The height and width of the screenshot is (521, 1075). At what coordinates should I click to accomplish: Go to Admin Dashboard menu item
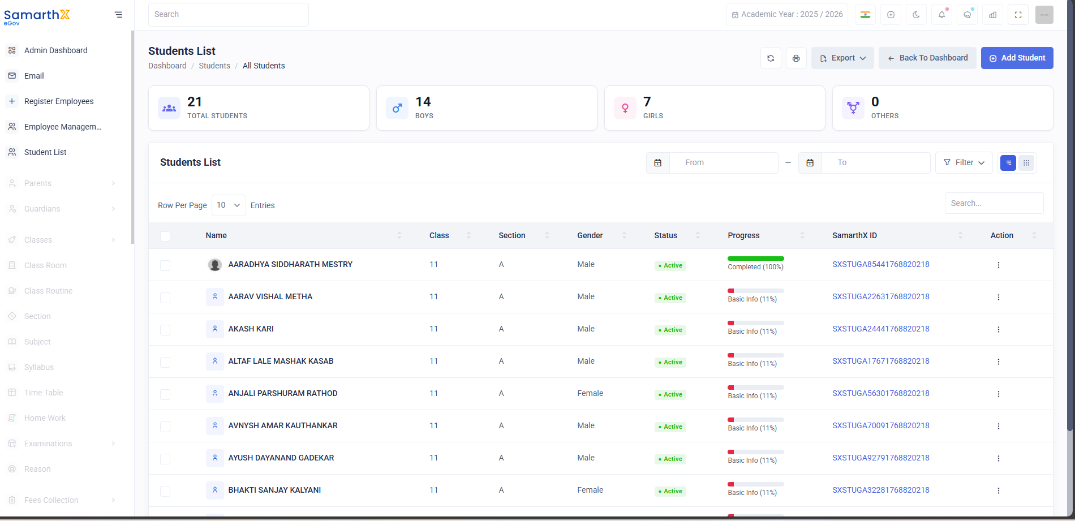55,50
